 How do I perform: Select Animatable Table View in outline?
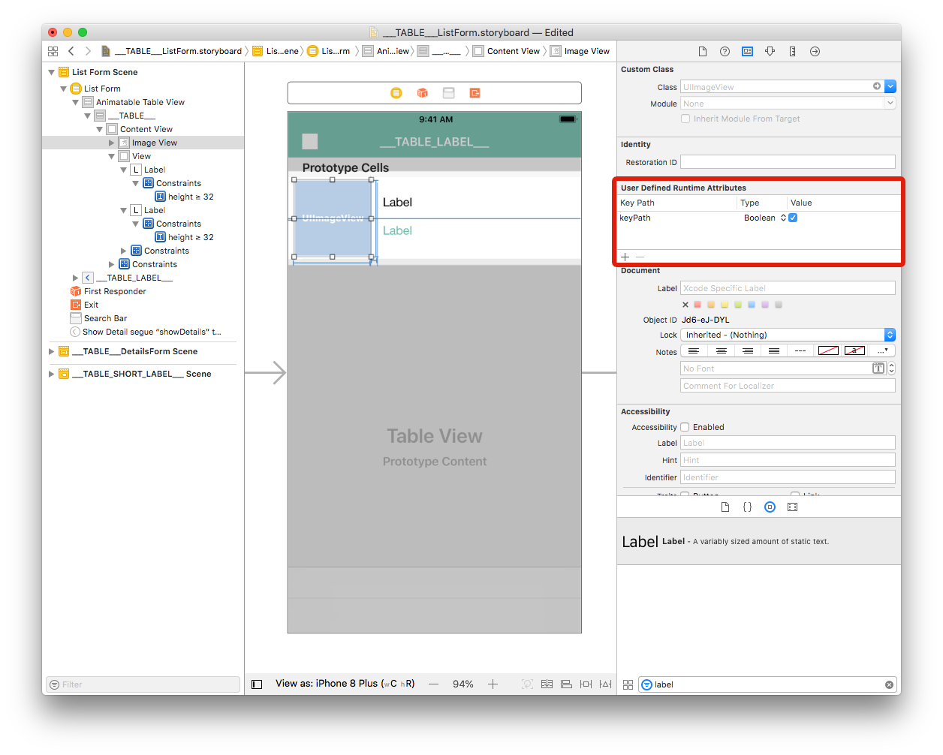[140, 102]
